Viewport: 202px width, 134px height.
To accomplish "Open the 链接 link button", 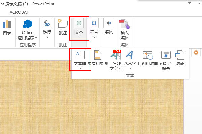I will click(47, 23).
